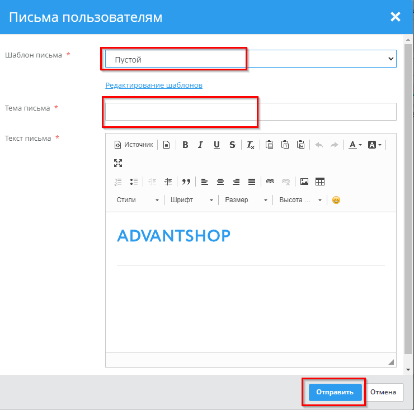The image size is (414, 410).
Task: Insert an image into the letter
Action: [x=304, y=182]
